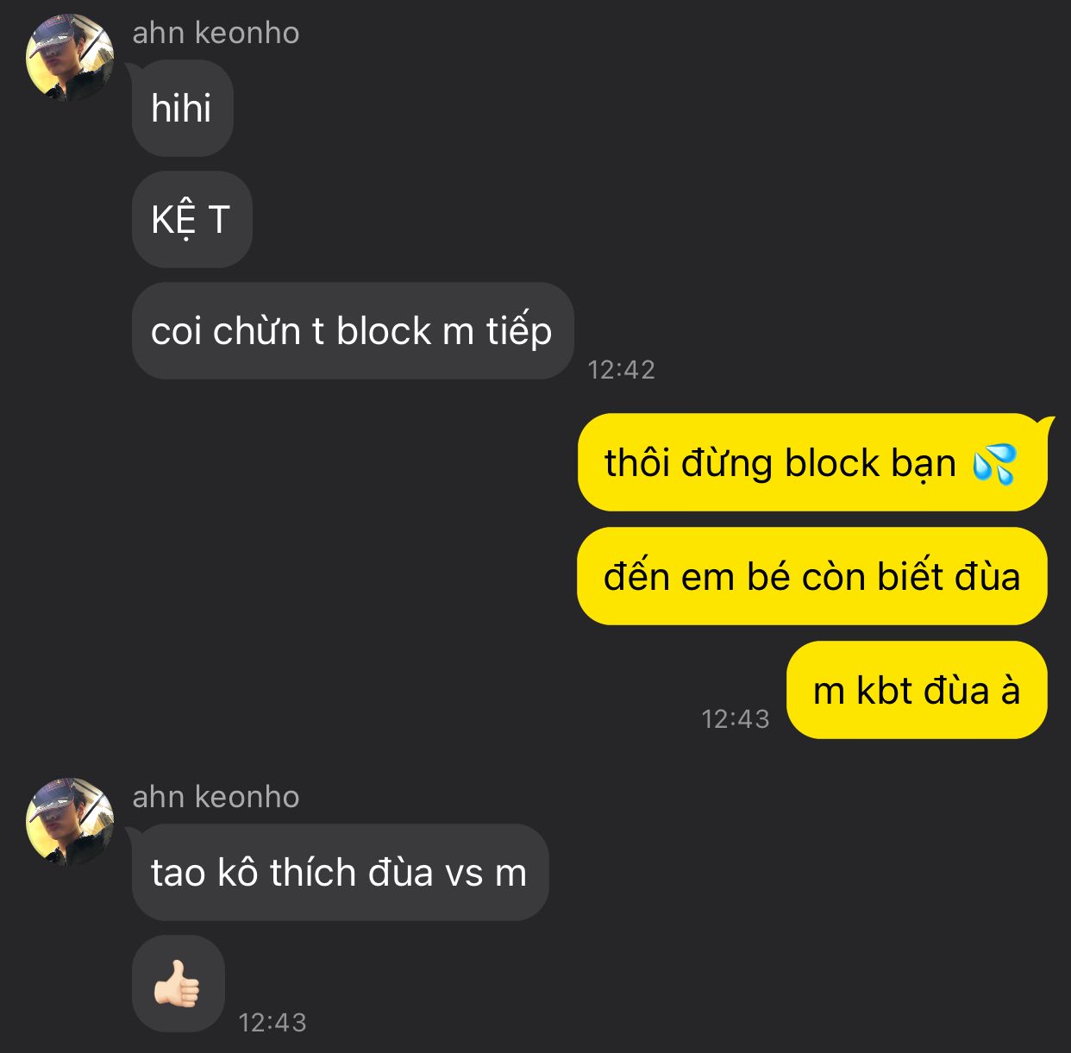Tap the 12:42 timestamp
Viewport: 1071px width, 1053px height.
[621, 370]
